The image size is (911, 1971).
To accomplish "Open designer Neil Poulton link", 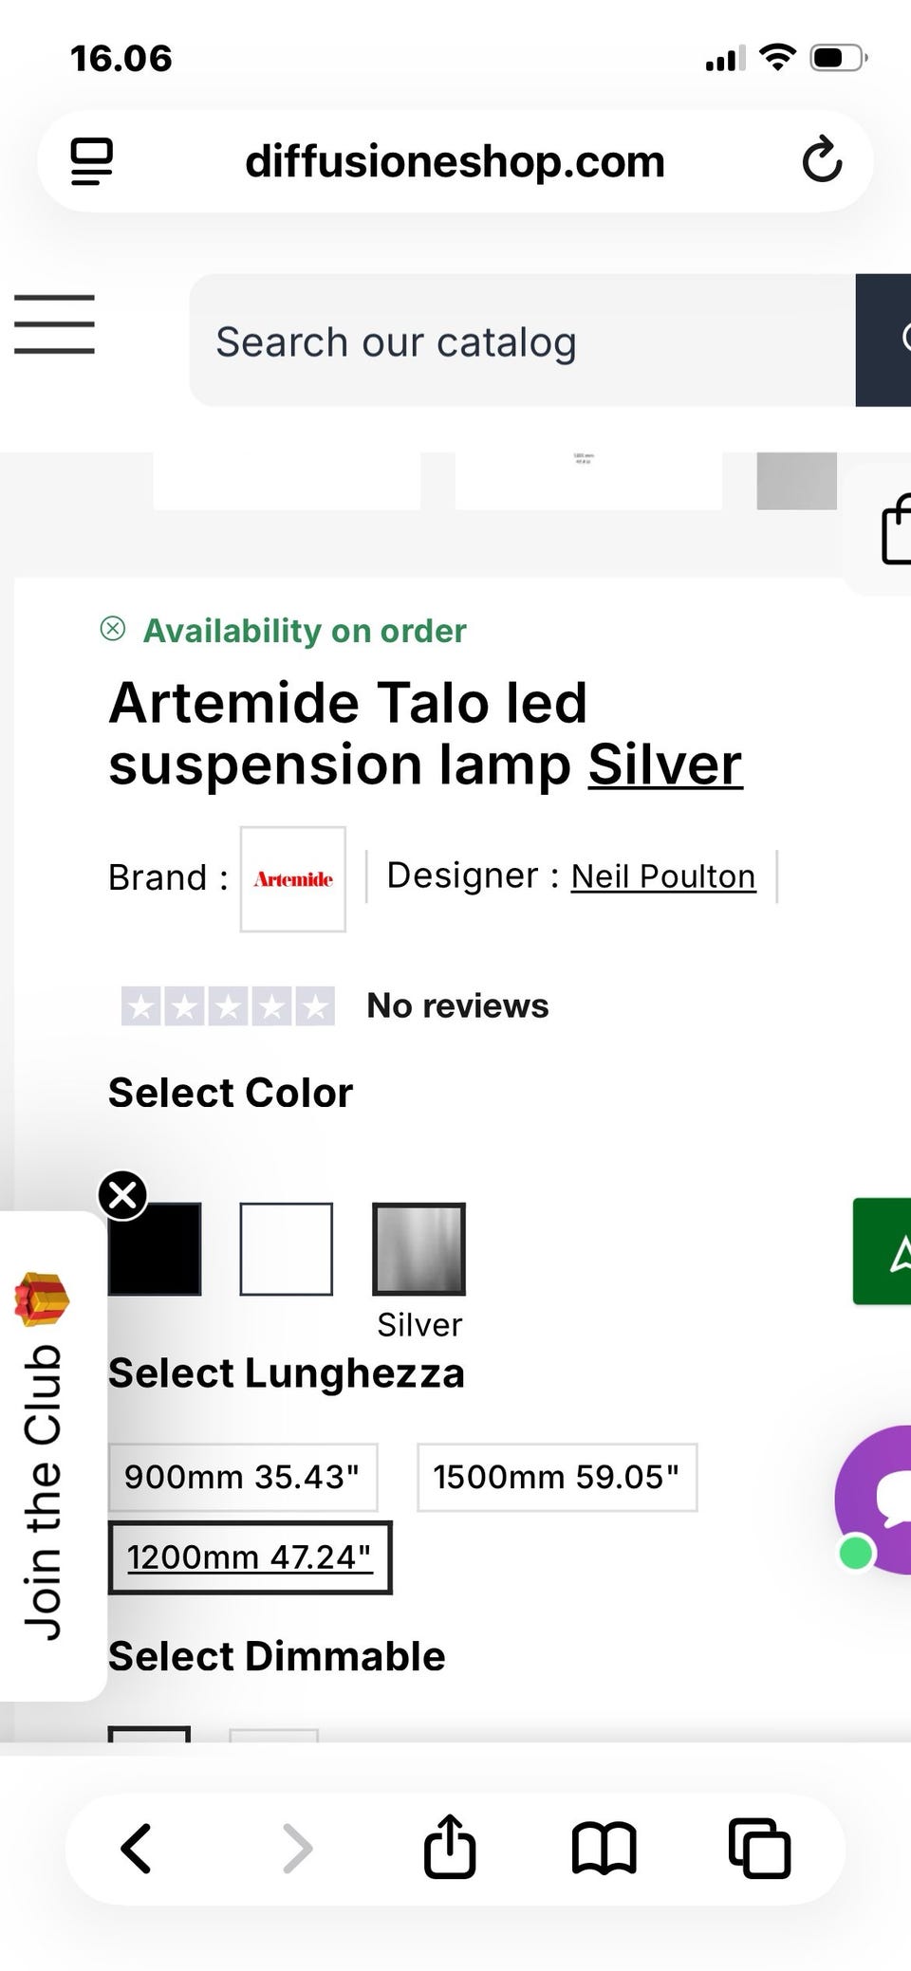I will [662, 876].
